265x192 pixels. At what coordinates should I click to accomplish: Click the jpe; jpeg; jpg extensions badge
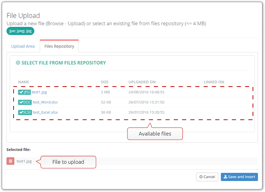point(20,31)
